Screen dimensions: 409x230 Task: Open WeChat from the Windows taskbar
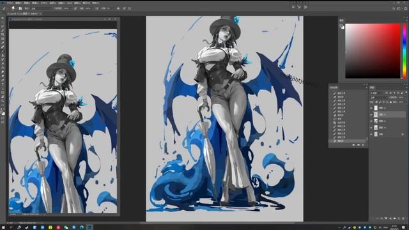tap(66, 227)
